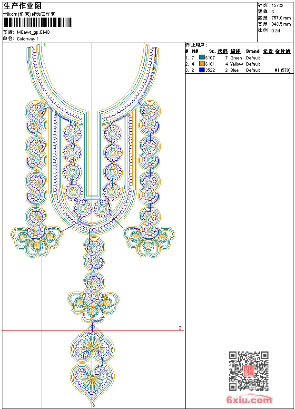The width and height of the screenshot is (295, 409).
Task: Click Default brand in the Green row
Action: coord(253,58)
